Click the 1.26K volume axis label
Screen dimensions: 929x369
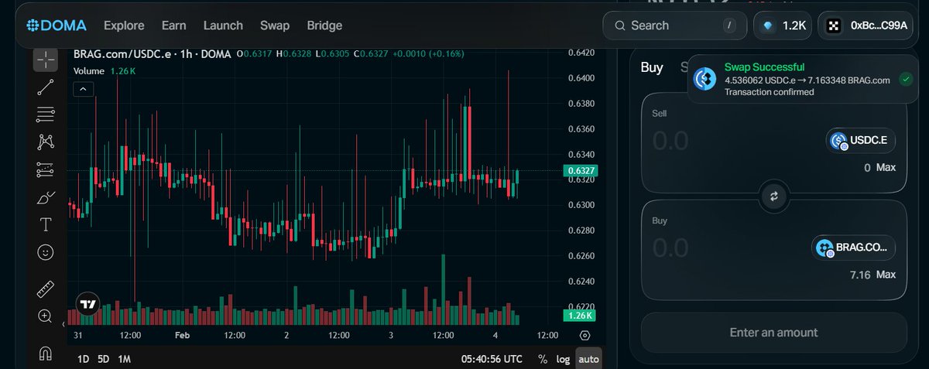581,316
